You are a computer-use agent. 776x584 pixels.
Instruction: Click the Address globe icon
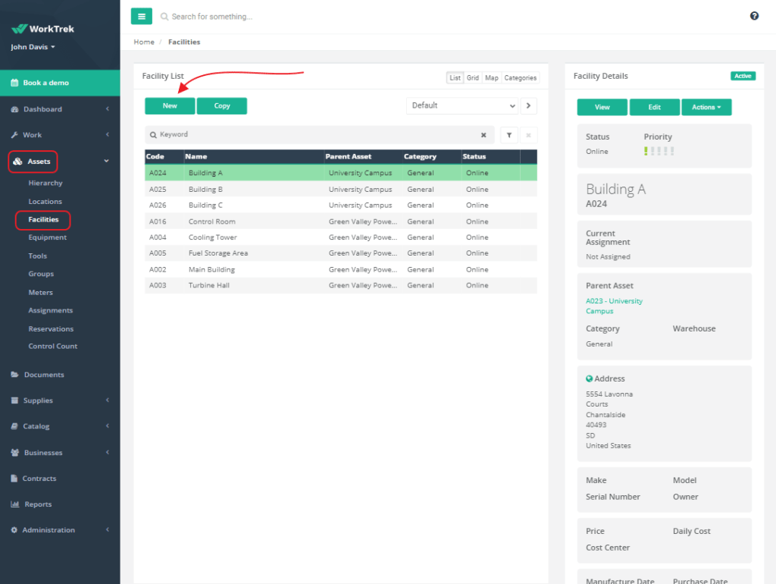(x=590, y=378)
